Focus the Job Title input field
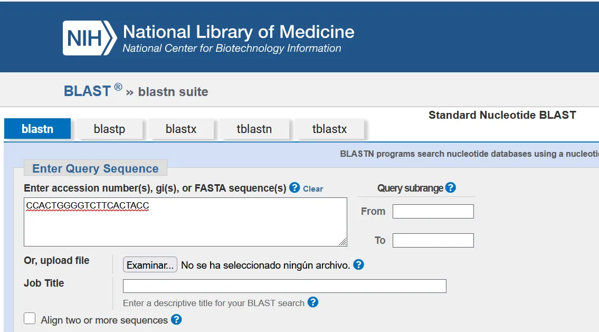Viewport: 599px width, 332px height. [284, 286]
